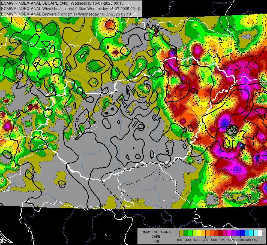Click the olive swatch in CAPE legend
Viewport: 267px width, 245px height.
(x=182, y=233)
